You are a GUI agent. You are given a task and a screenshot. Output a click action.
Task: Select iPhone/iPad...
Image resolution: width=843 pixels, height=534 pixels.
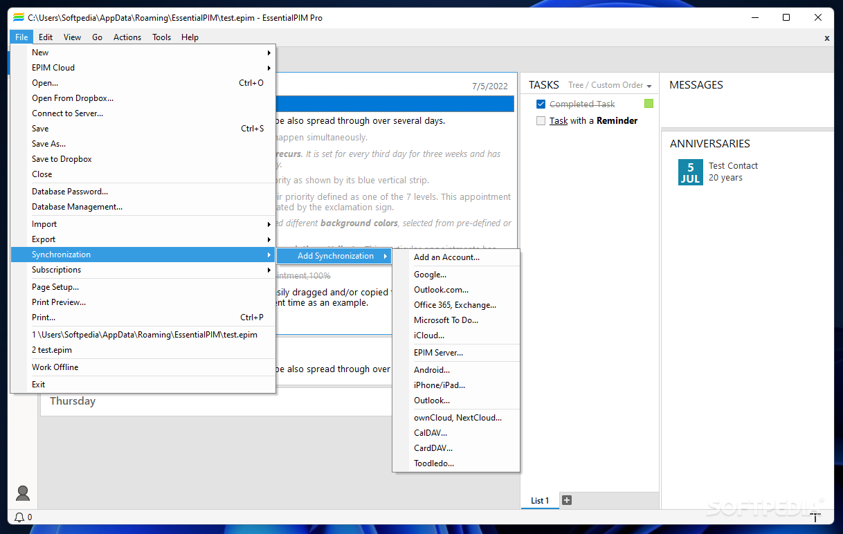456,385
